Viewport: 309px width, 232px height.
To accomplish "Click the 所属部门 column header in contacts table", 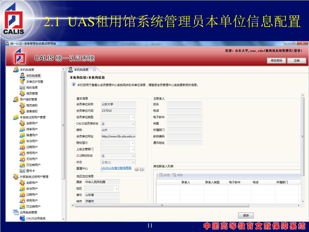I will tap(282, 182).
